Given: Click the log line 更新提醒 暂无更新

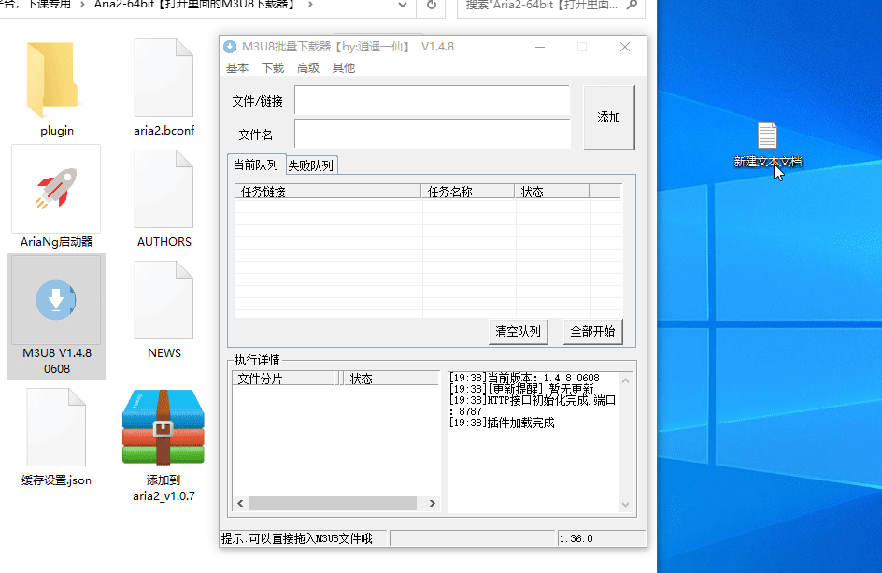Looking at the screenshot, I should pyautogui.click(x=521, y=389).
